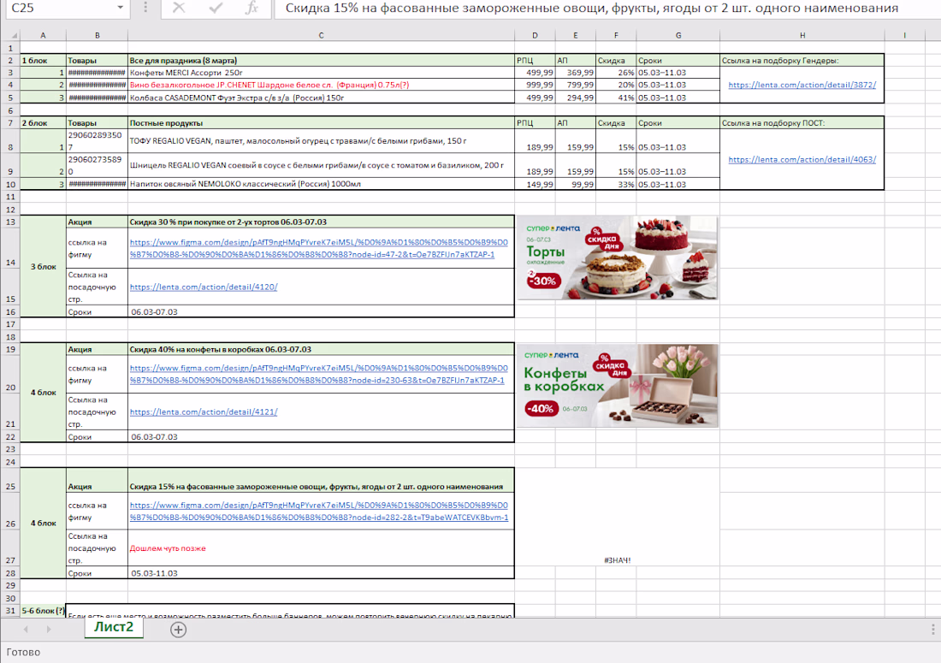Select column C header
The width and height of the screenshot is (941, 663).
tap(321, 35)
